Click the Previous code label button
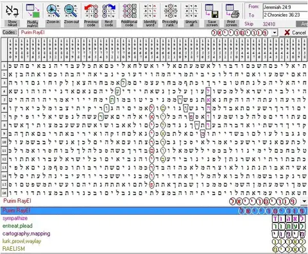308x254 pixels. pyautogui.click(x=91, y=23)
